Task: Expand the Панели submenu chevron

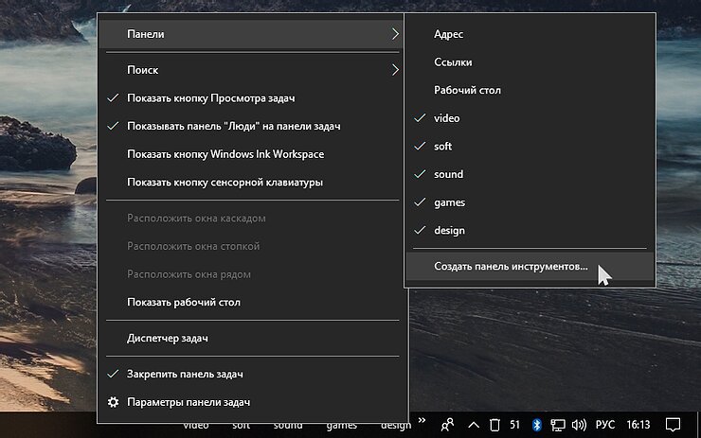Action: click(395, 34)
